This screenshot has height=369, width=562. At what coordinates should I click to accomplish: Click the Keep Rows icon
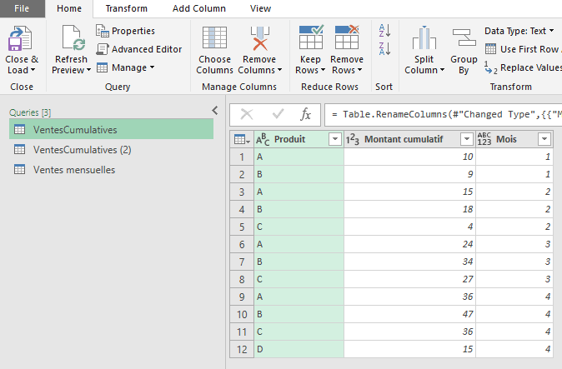(x=311, y=40)
